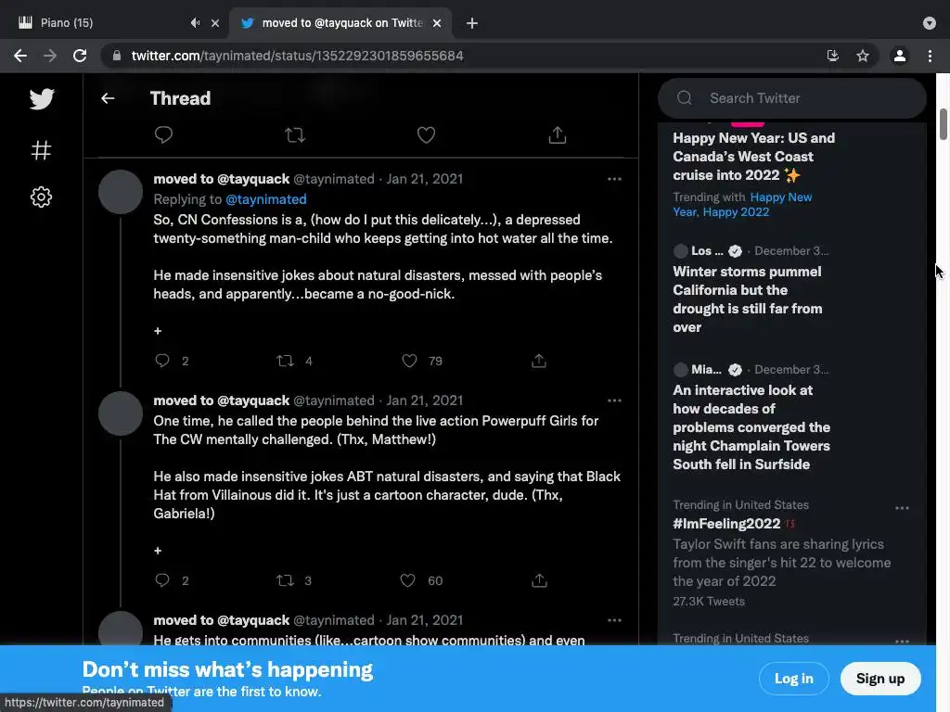Close the Piano (15) tab
This screenshot has width=950, height=712.
point(215,23)
